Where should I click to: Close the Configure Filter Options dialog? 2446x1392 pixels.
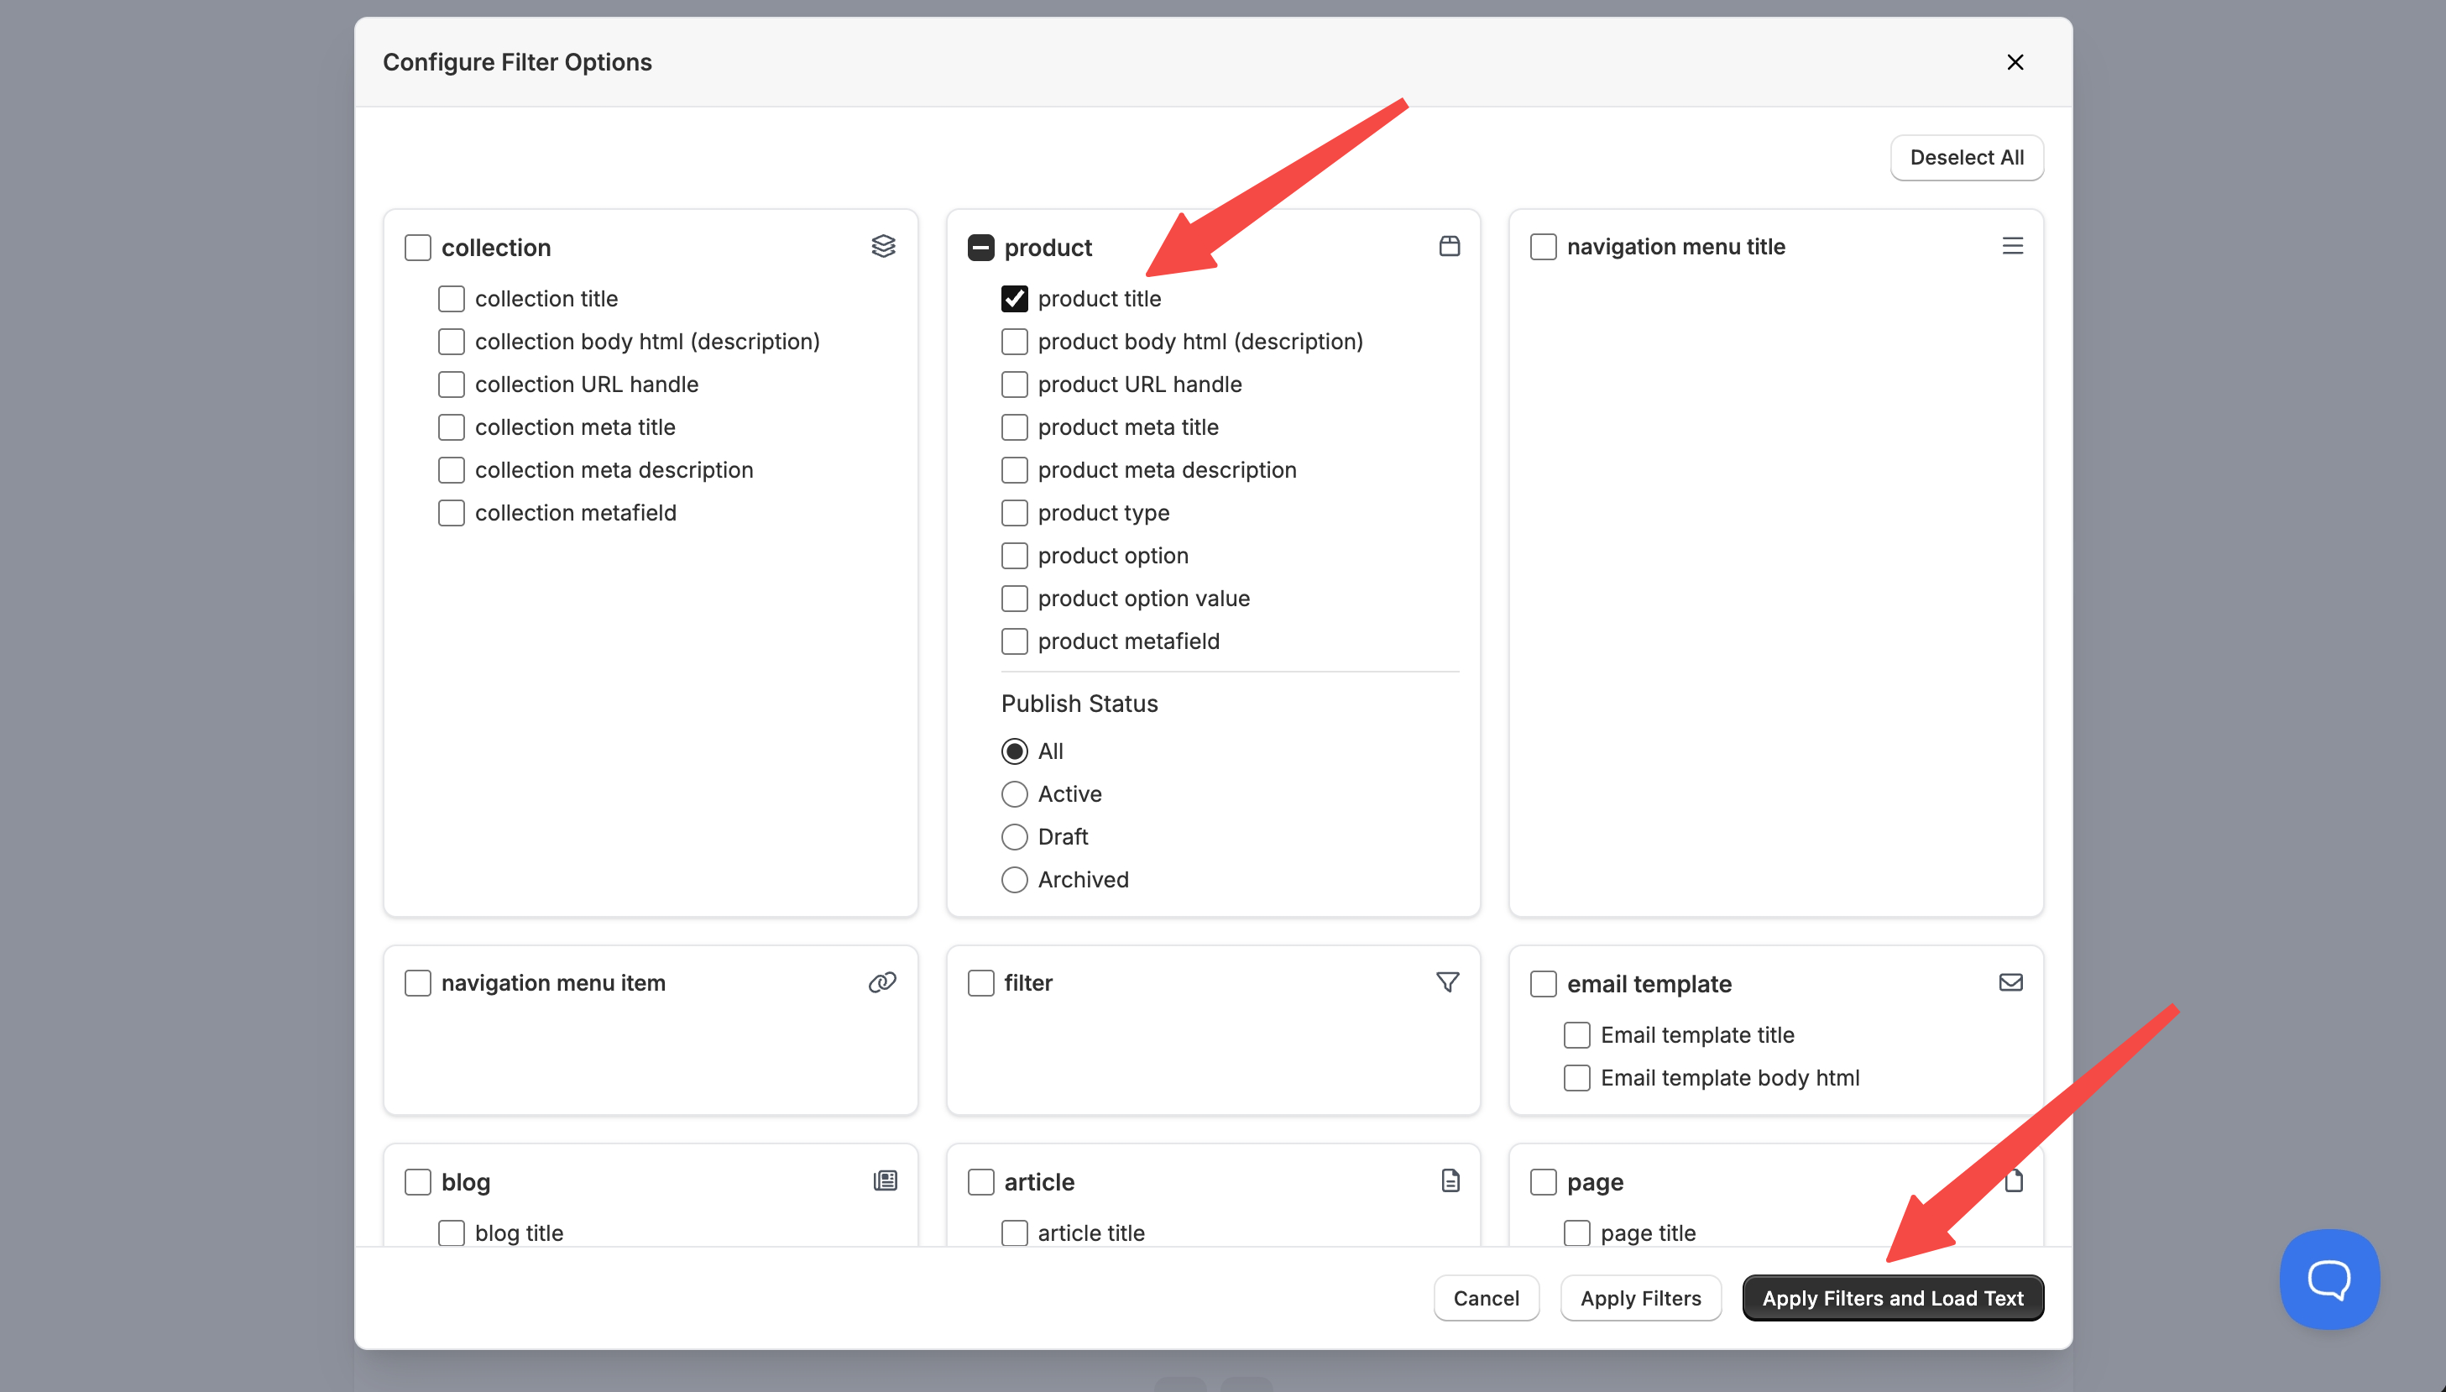point(2014,62)
